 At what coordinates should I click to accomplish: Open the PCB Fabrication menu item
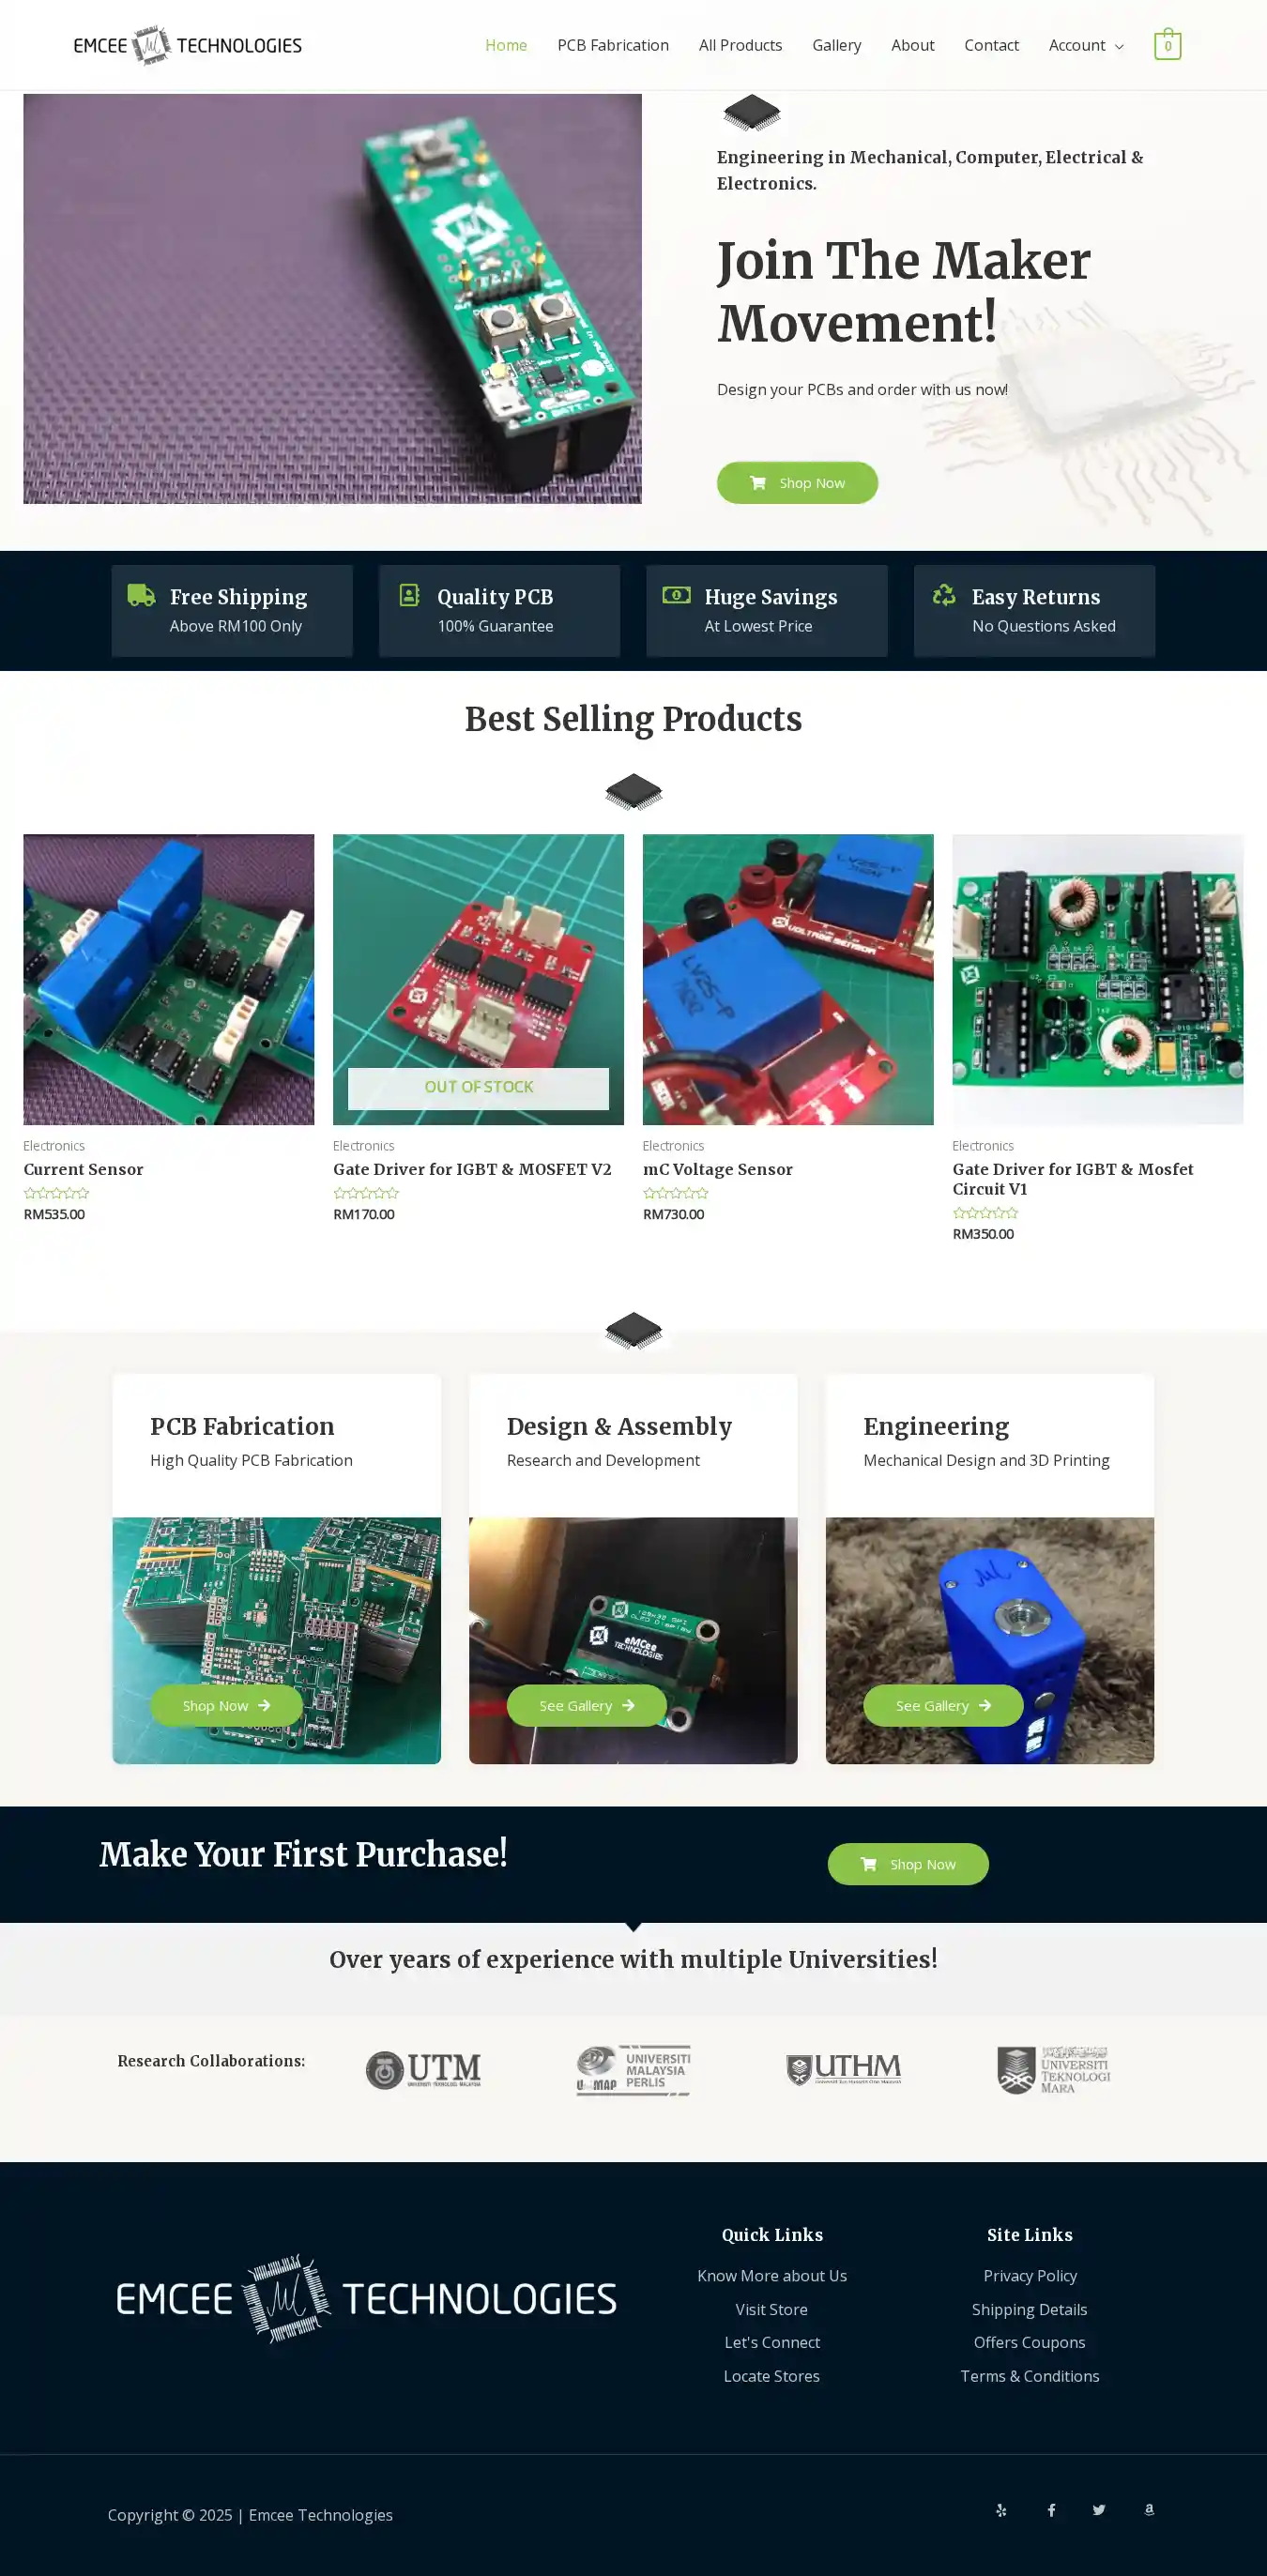point(613,45)
